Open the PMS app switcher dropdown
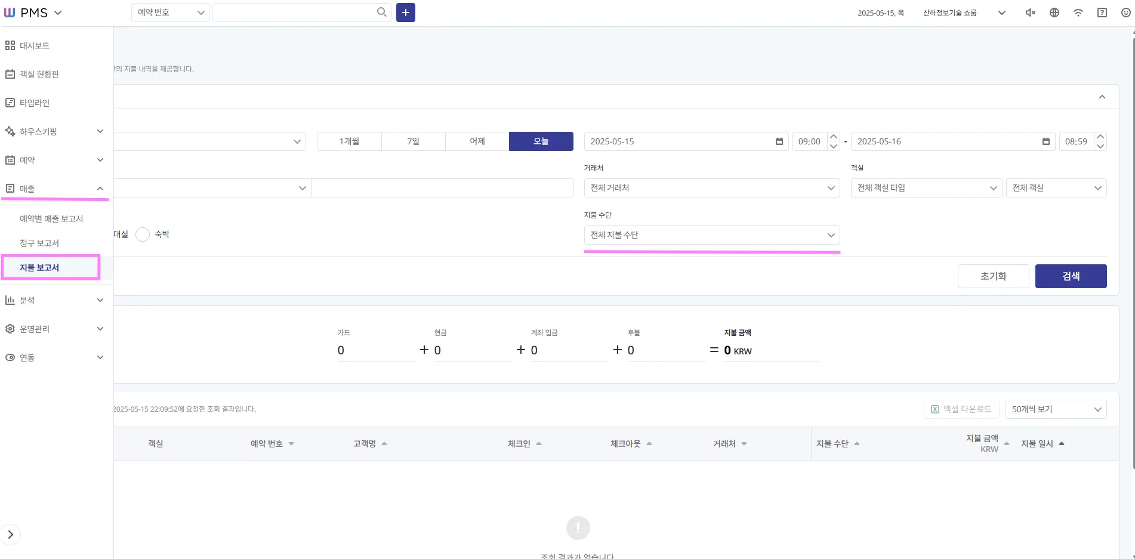The image size is (1135, 559). coord(58,13)
